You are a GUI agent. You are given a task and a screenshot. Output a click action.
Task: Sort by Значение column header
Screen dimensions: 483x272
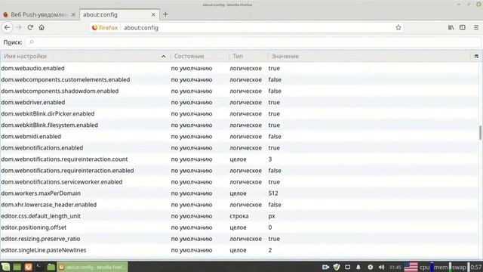point(368,56)
